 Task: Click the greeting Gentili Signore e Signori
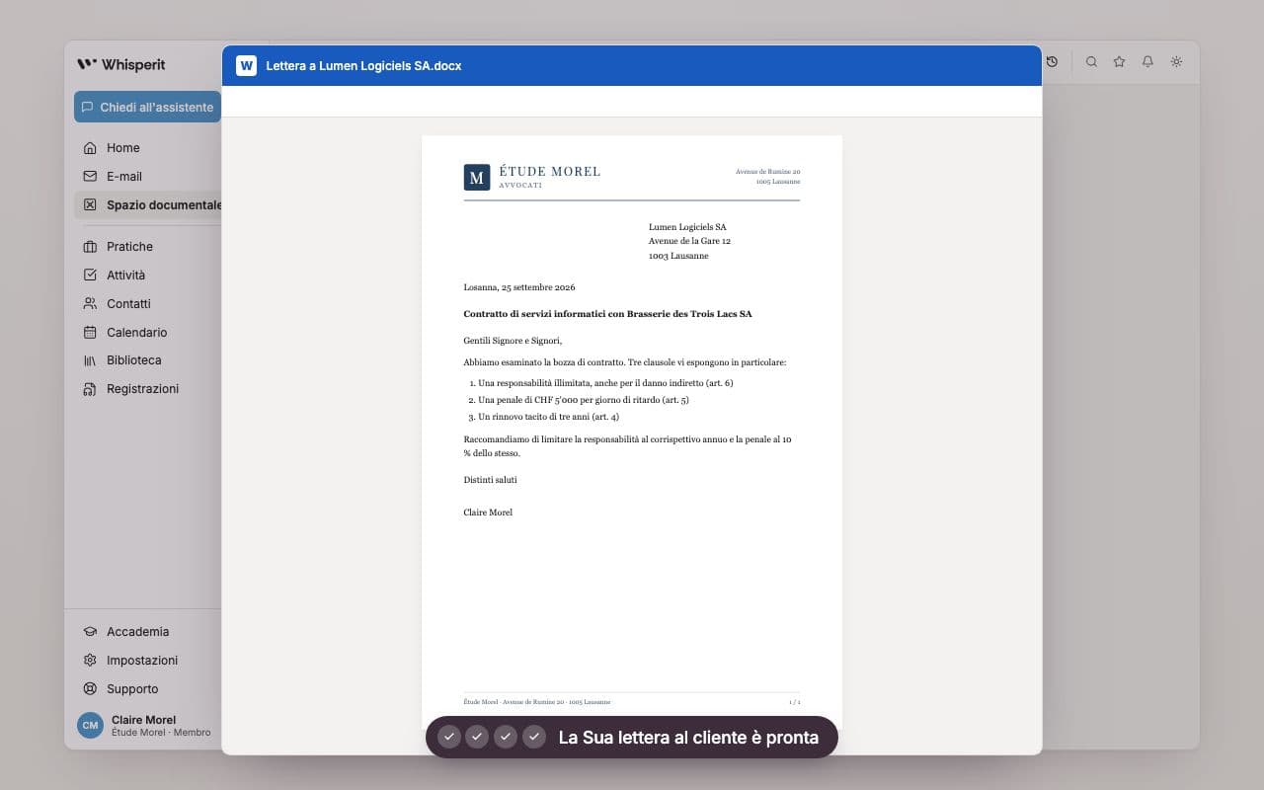pyautogui.click(x=513, y=341)
